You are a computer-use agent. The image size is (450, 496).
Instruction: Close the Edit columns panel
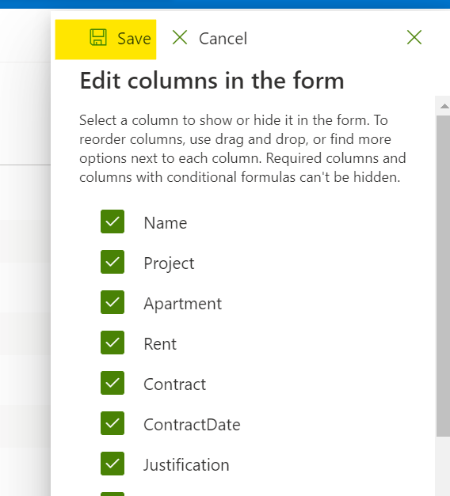414,37
